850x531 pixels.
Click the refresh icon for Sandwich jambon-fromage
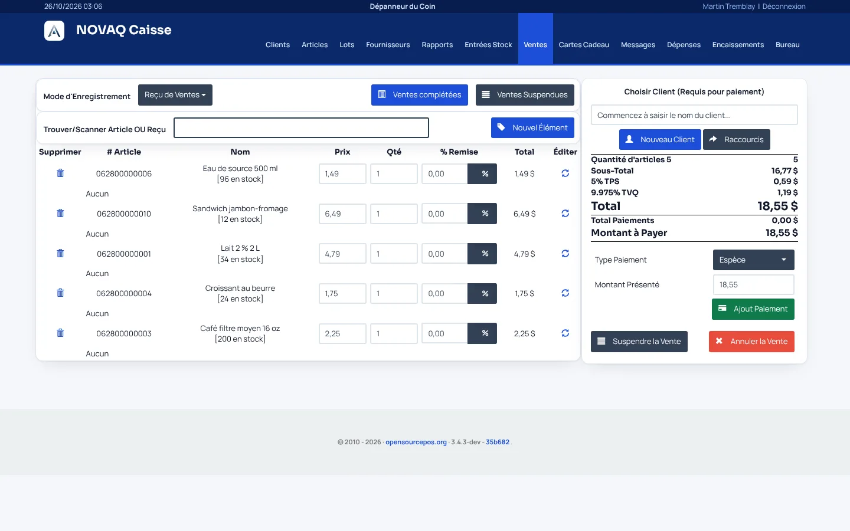click(565, 214)
